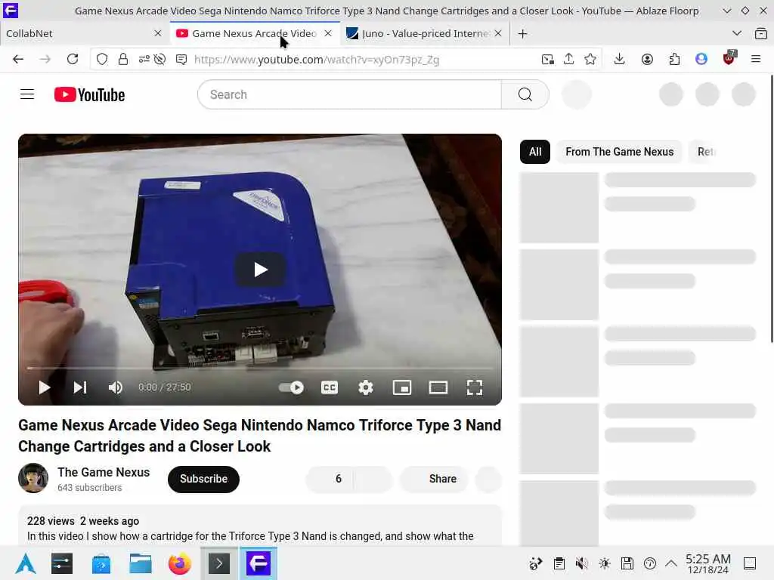Expand the window title bar dropdown arrow

(726, 11)
